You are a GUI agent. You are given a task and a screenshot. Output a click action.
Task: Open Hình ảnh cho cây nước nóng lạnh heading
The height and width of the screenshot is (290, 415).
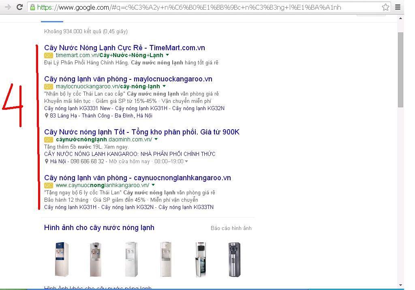point(99,228)
